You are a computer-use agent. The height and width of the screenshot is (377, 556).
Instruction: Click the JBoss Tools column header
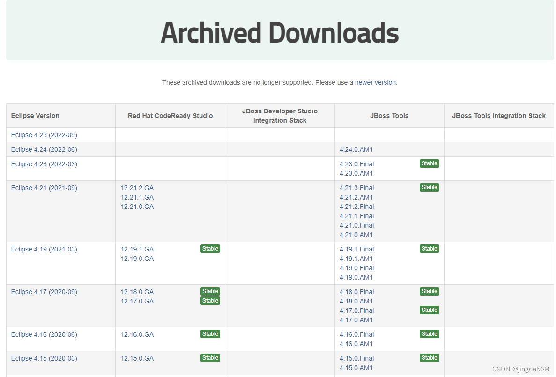[x=389, y=116]
